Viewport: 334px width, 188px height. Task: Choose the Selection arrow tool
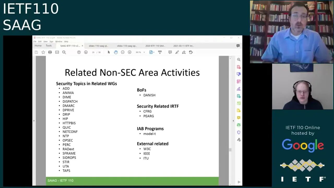pos(109,52)
